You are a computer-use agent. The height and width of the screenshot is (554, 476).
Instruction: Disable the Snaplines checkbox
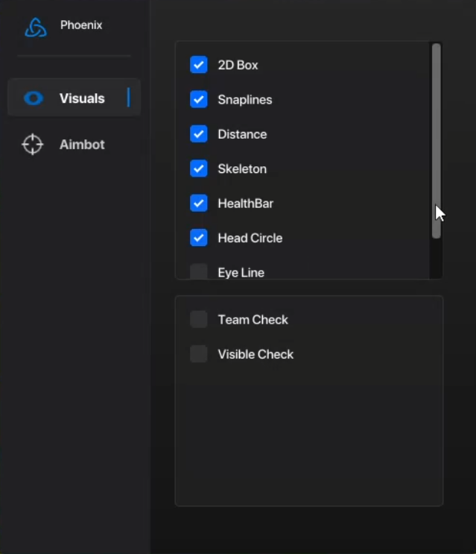(x=199, y=99)
